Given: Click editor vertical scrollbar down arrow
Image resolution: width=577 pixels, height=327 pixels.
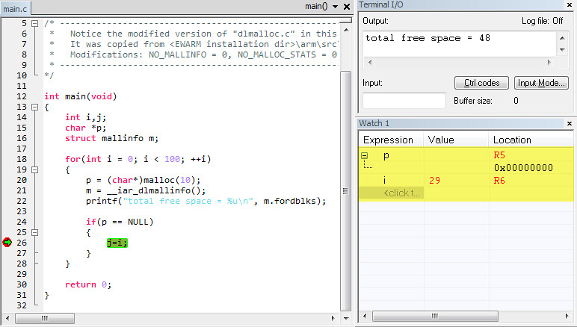Looking at the screenshot, I should click(x=346, y=318).
